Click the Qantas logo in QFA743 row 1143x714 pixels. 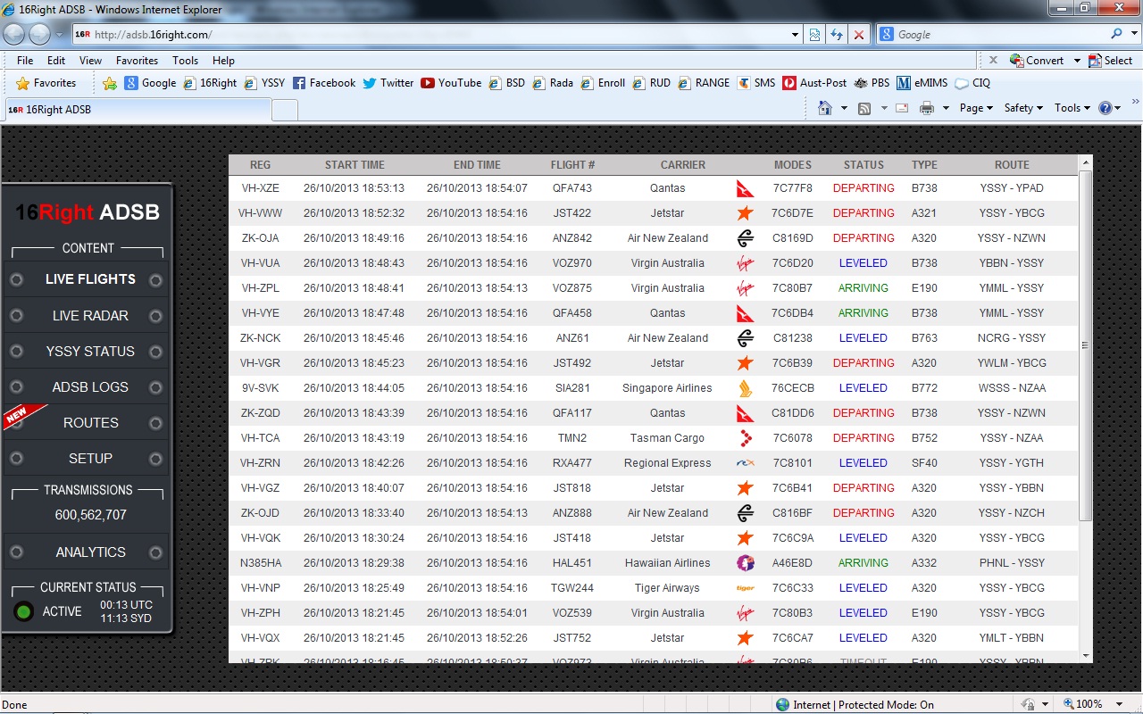pyautogui.click(x=745, y=188)
